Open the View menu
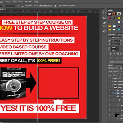Viewport: 123px width, 123px height. pyautogui.click(x=21, y=2)
